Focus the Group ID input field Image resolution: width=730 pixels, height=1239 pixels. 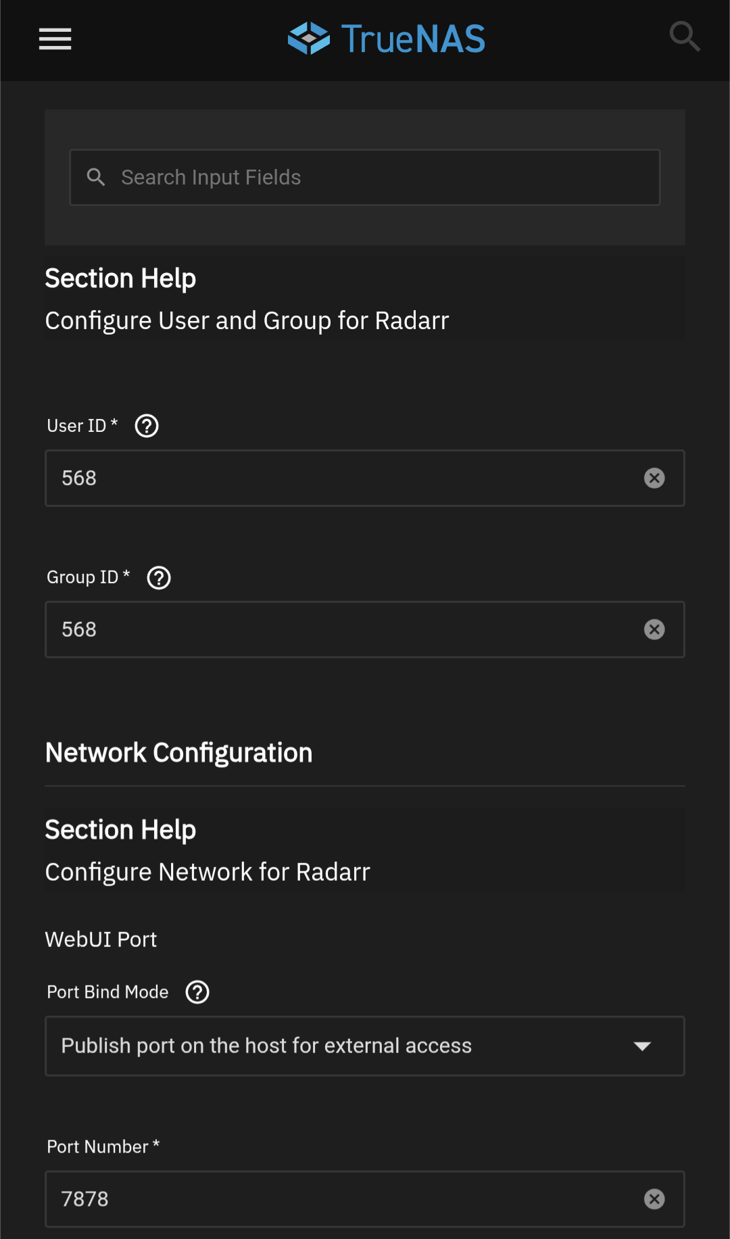pos(338,630)
